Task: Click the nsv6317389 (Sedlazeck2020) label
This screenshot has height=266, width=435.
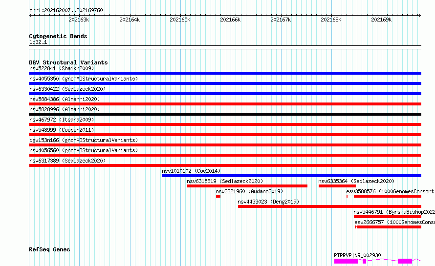Action: tap(67, 161)
